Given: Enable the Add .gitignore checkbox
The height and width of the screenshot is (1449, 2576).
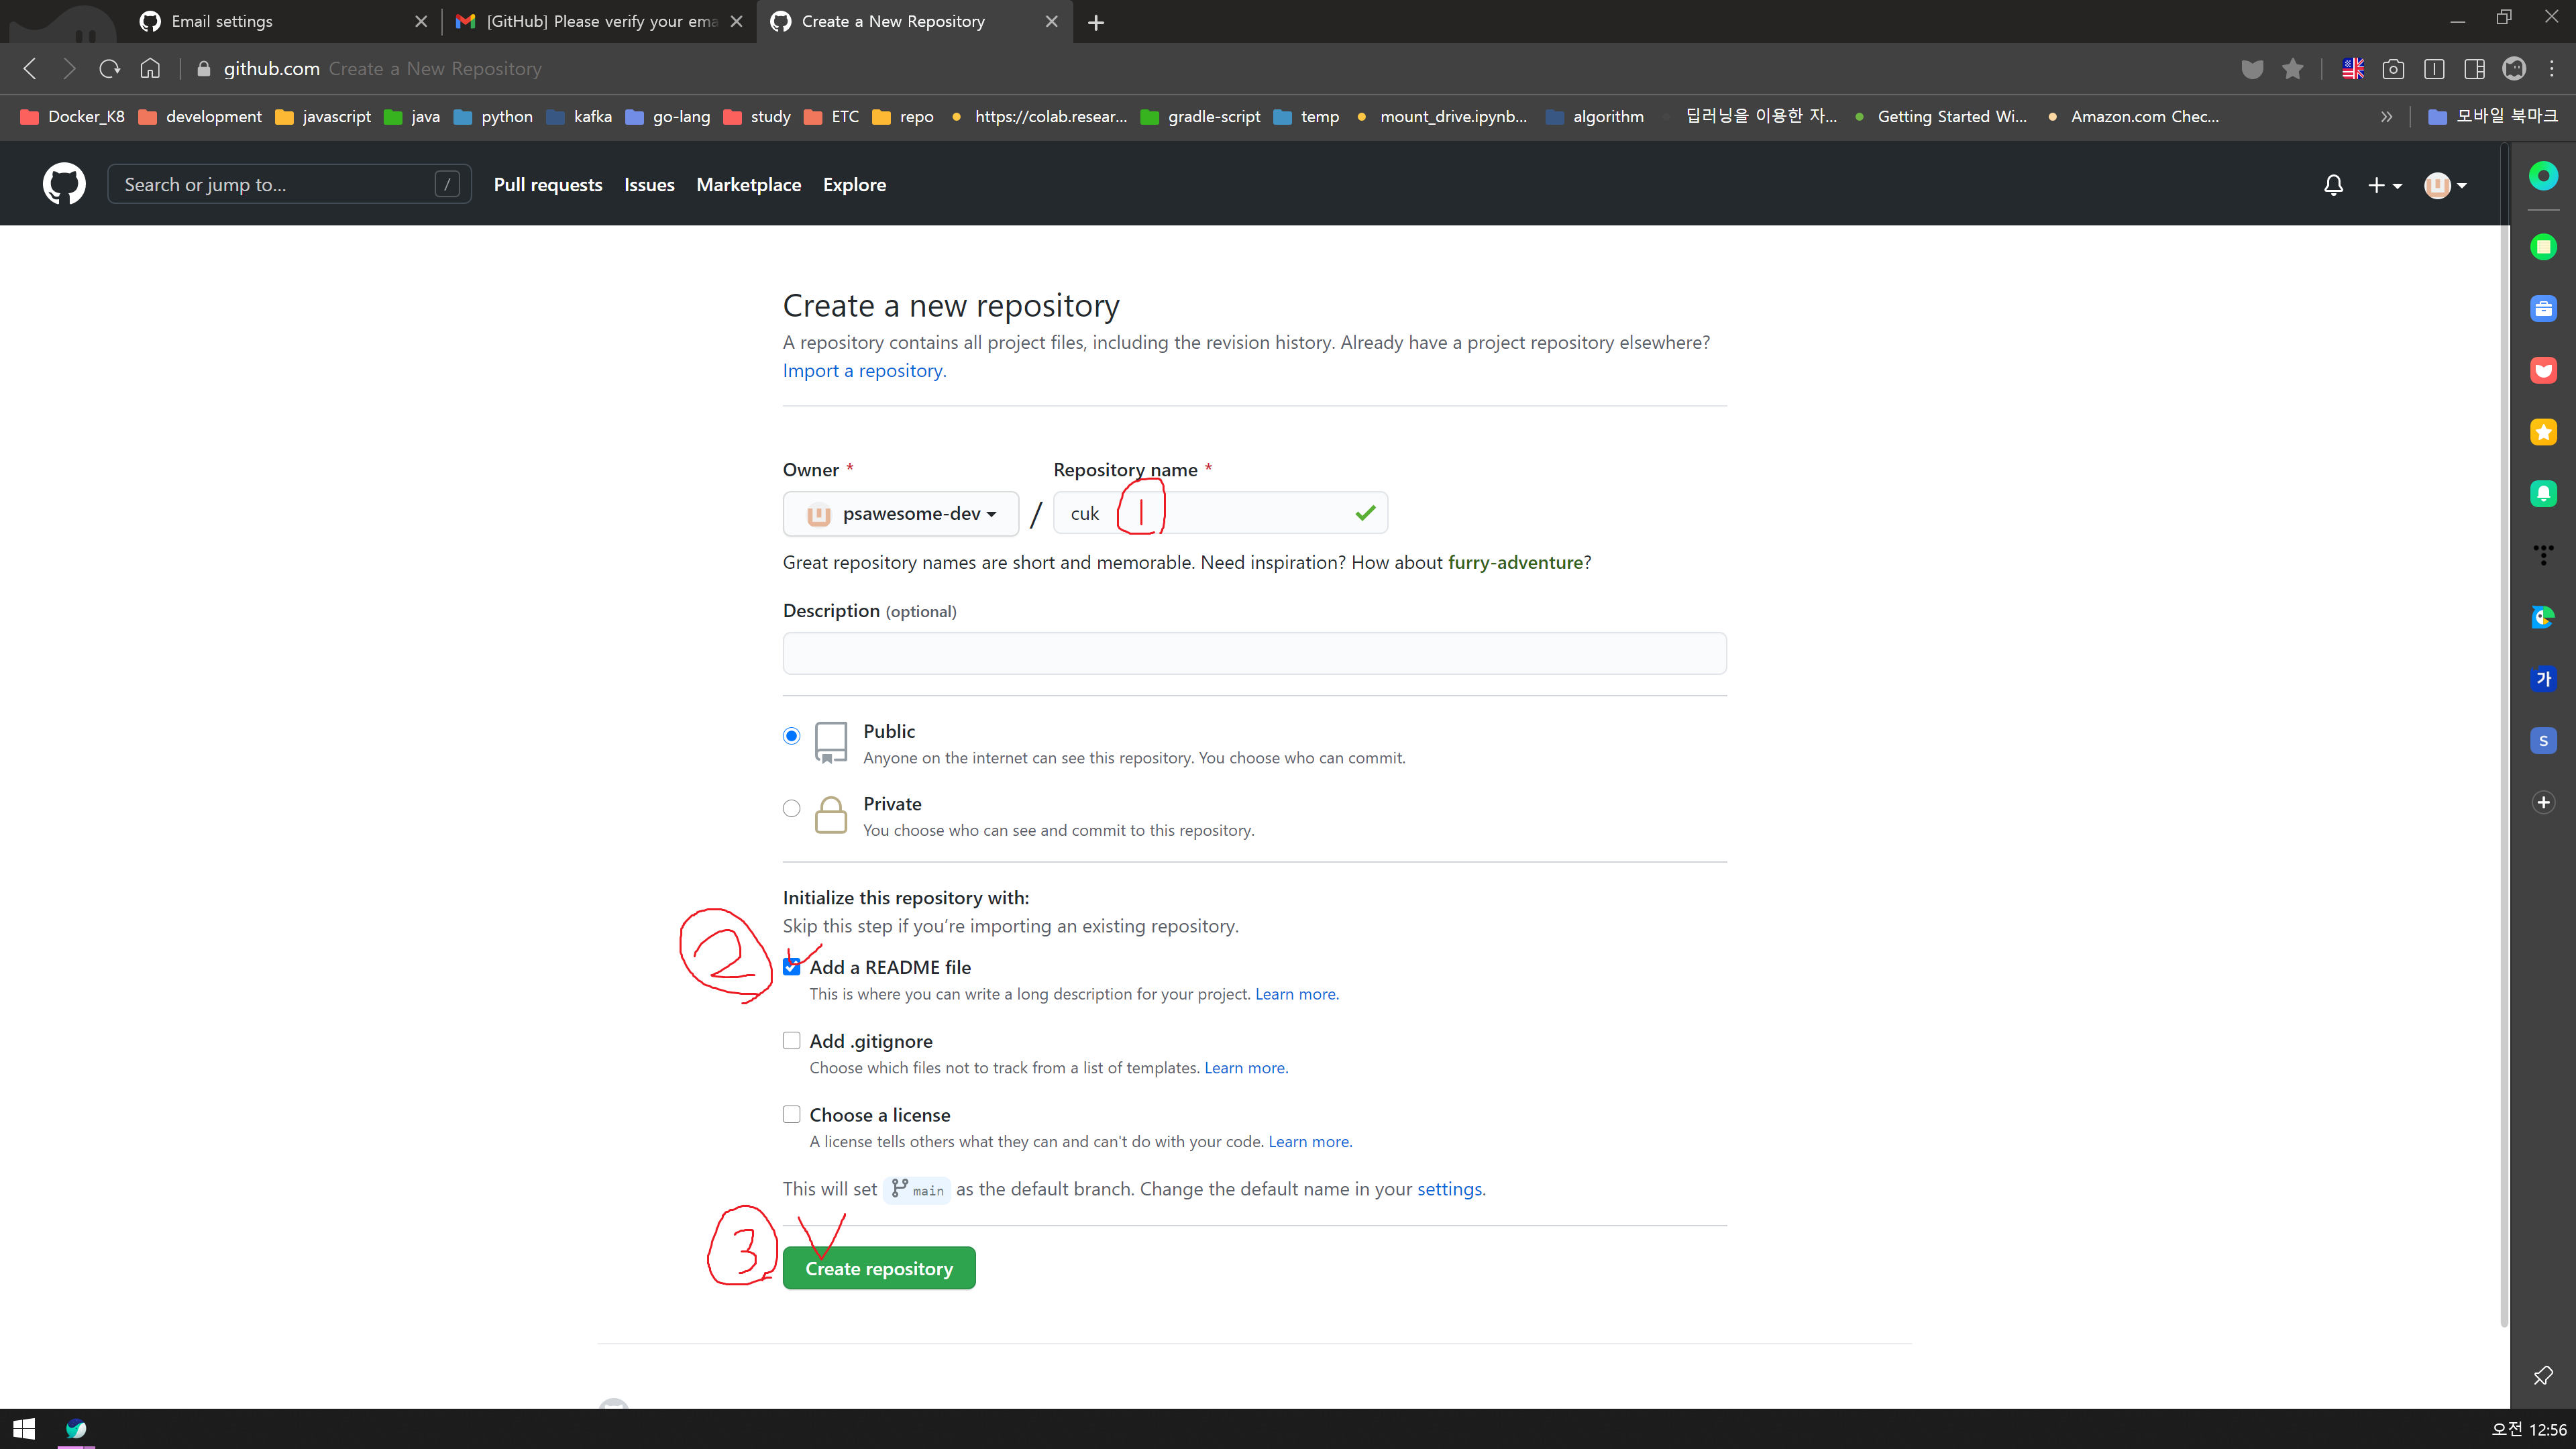Looking at the screenshot, I should (x=792, y=1041).
